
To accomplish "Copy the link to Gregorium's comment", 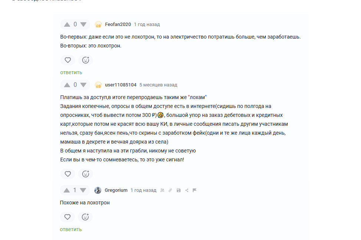I will tap(170, 190).
